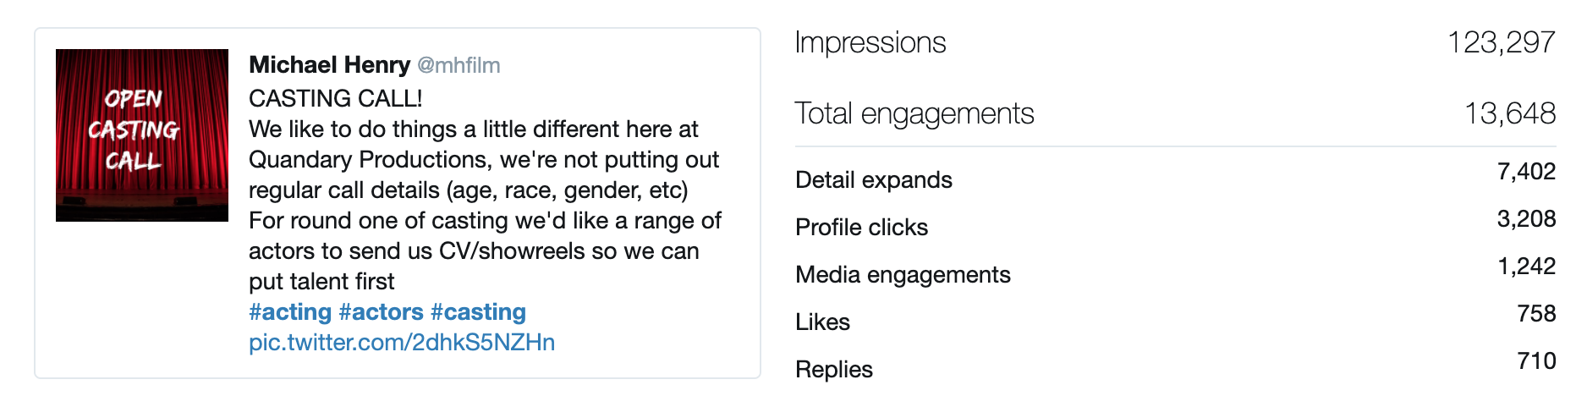The width and height of the screenshot is (1587, 396).
Task: Select the 13,648 total engagements number
Action: tap(1510, 113)
